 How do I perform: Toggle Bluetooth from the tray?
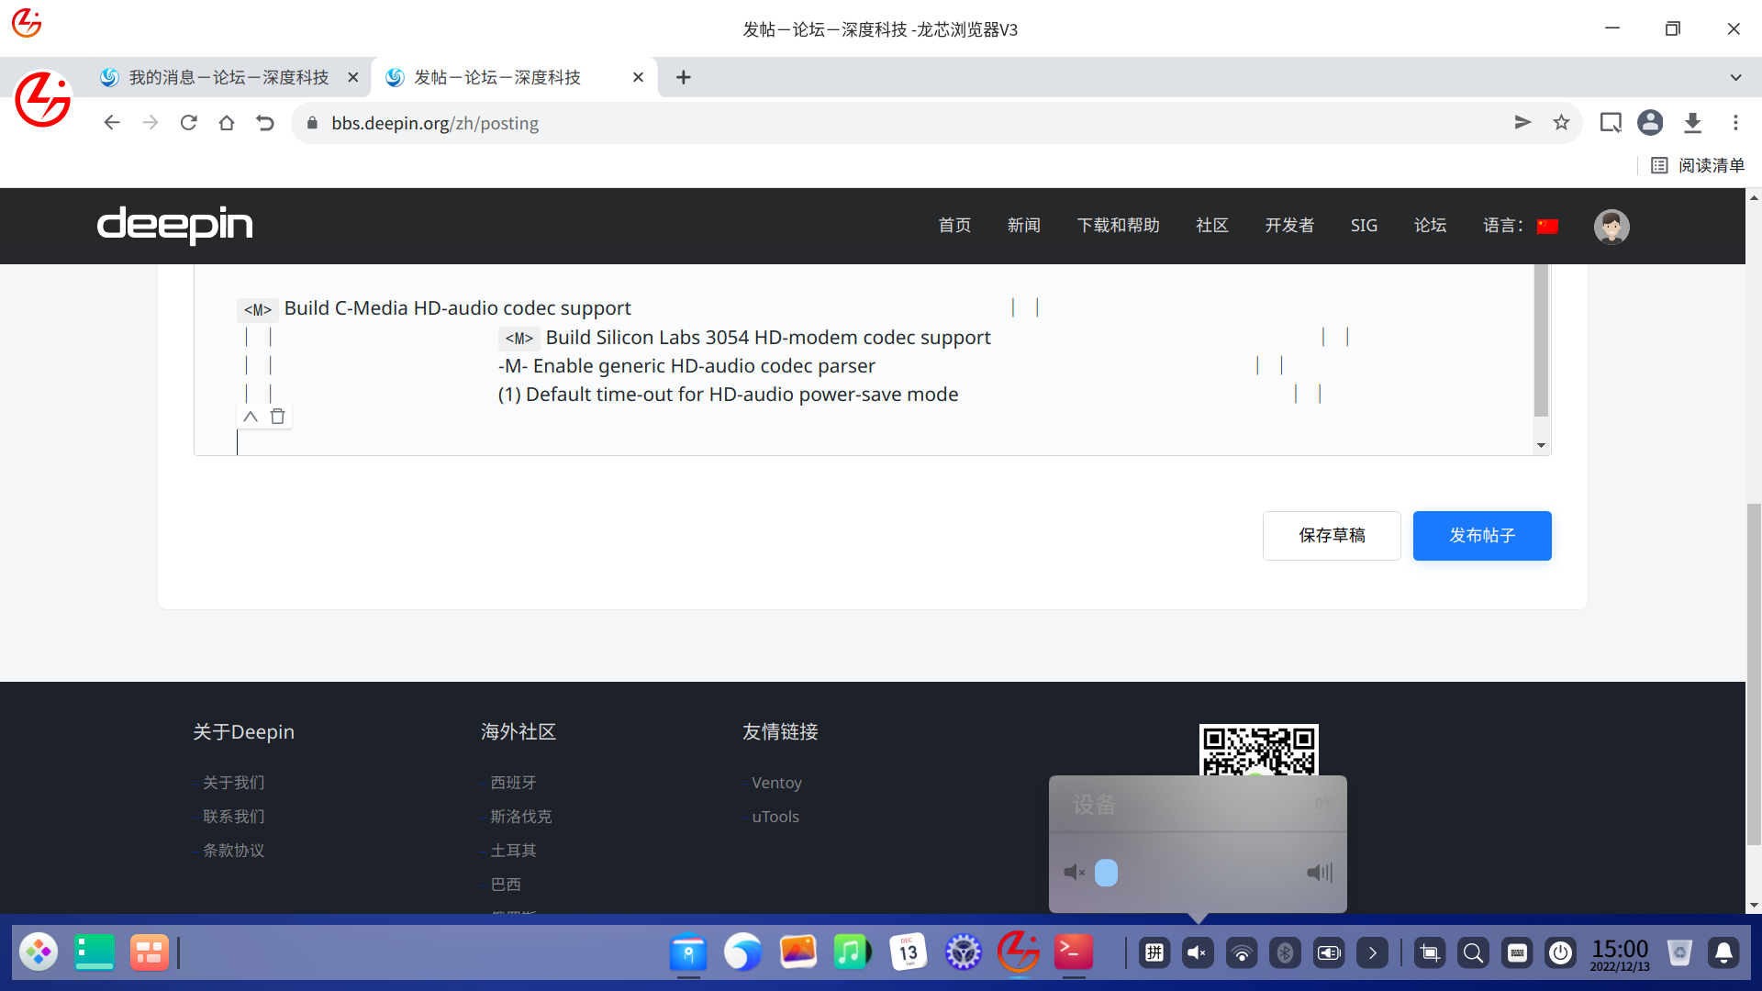tap(1285, 953)
